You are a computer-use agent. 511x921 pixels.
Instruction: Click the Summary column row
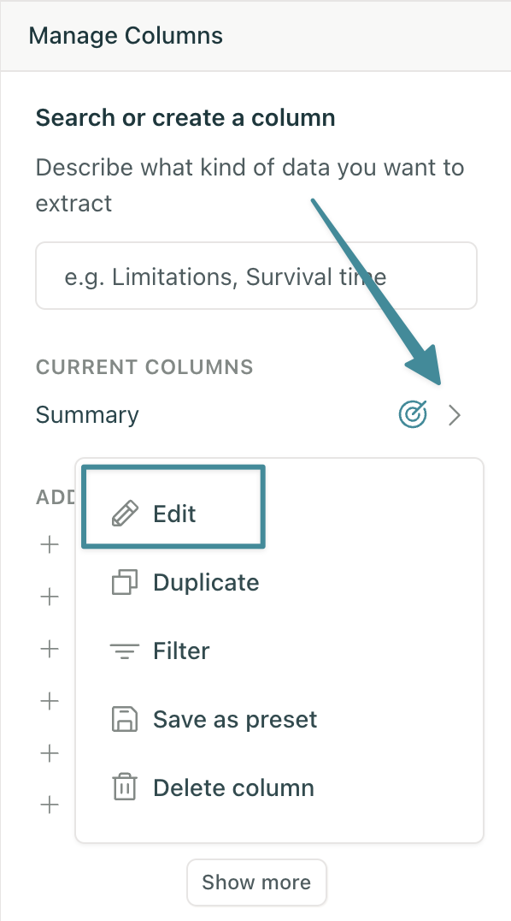pyautogui.click(x=250, y=414)
